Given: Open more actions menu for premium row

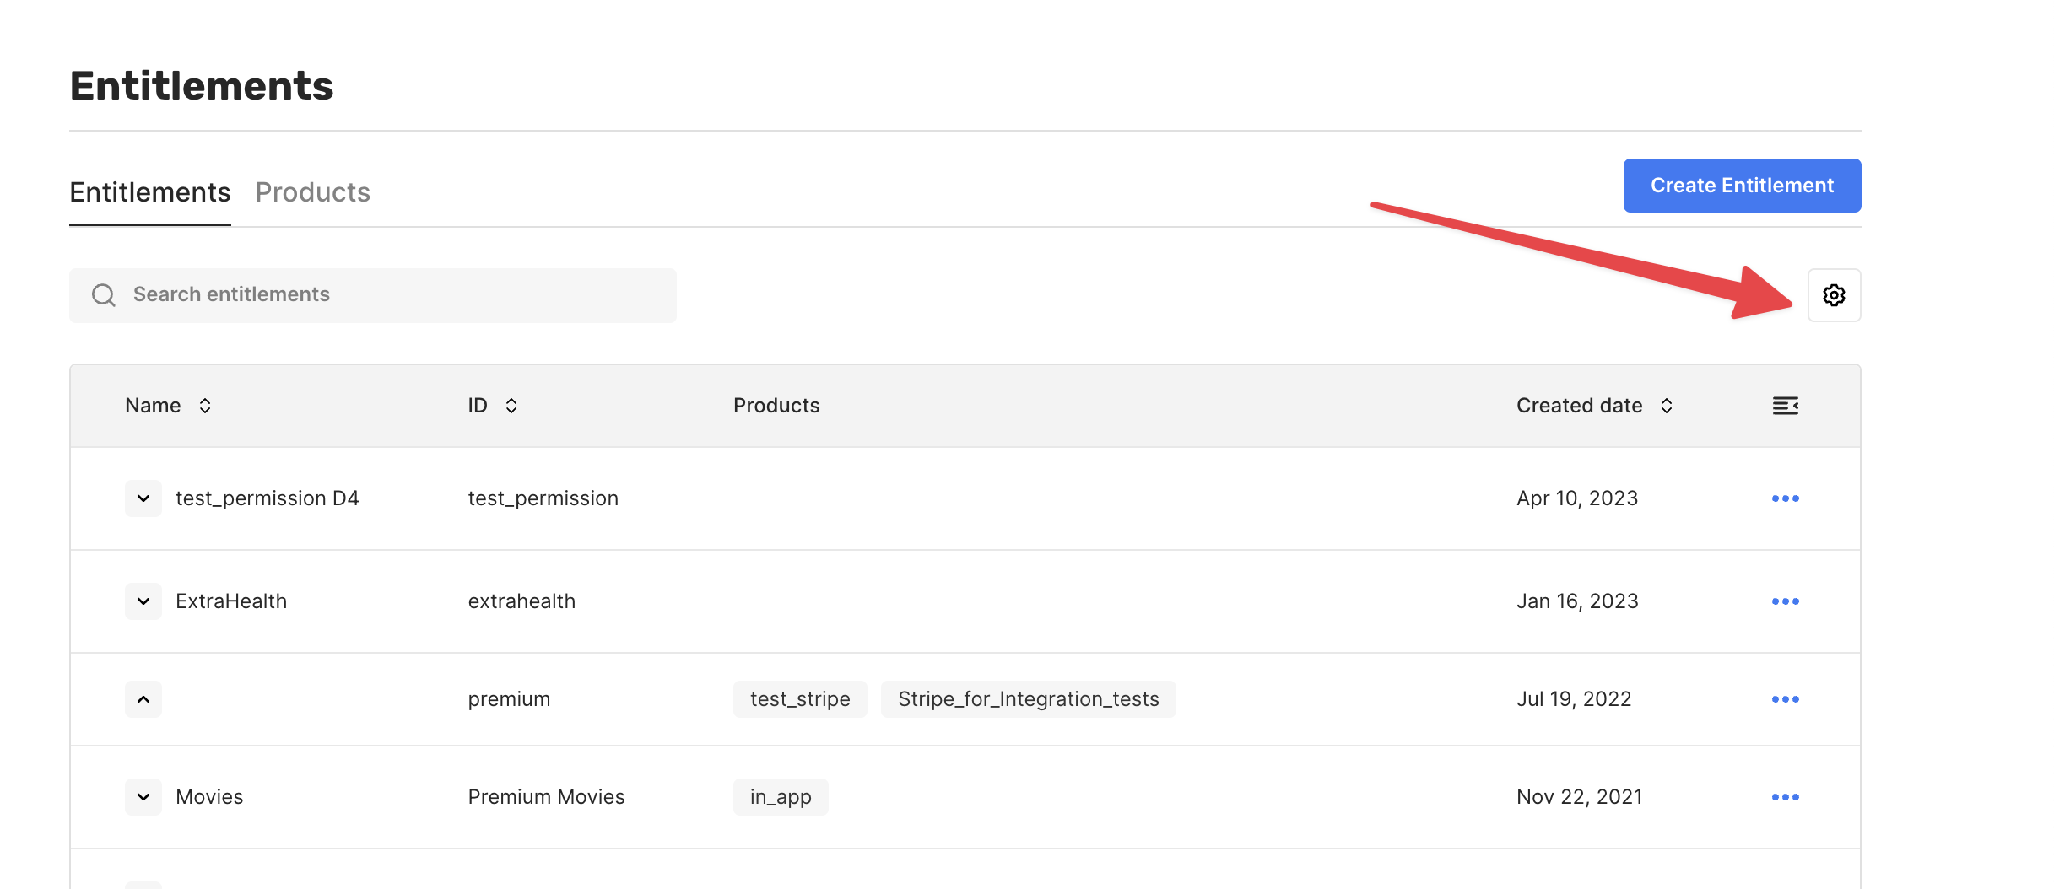Looking at the screenshot, I should point(1785,699).
